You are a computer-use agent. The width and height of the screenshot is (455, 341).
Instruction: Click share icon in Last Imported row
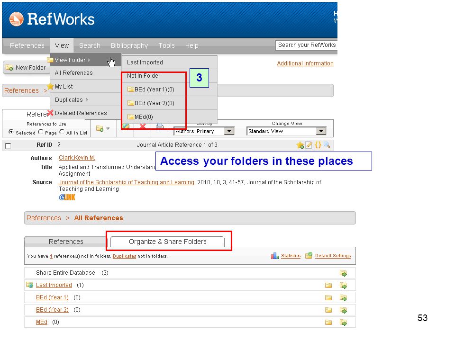click(343, 286)
